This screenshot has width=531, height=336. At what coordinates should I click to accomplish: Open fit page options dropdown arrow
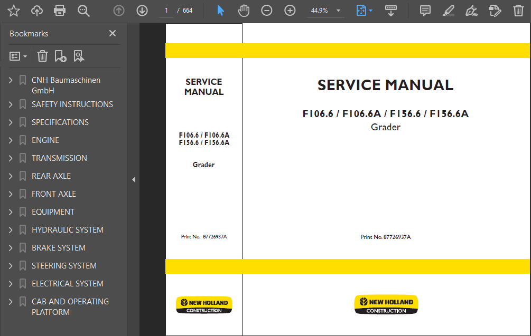click(371, 11)
